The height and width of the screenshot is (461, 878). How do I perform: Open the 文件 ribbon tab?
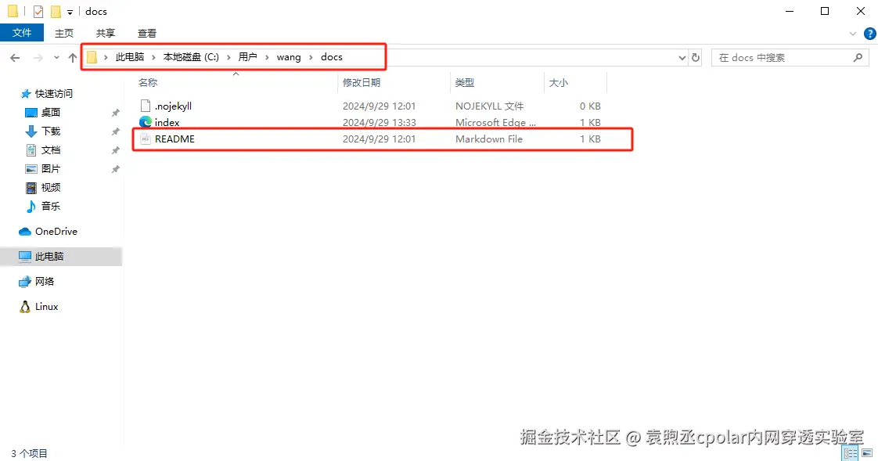[x=22, y=33]
